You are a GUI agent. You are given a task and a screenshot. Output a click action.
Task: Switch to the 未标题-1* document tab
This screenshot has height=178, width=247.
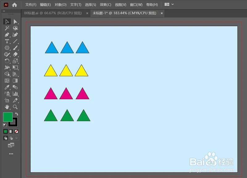coord(124,13)
